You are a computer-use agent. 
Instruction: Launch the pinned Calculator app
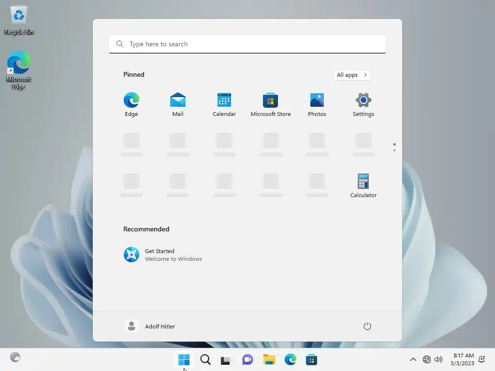[364, 186]
